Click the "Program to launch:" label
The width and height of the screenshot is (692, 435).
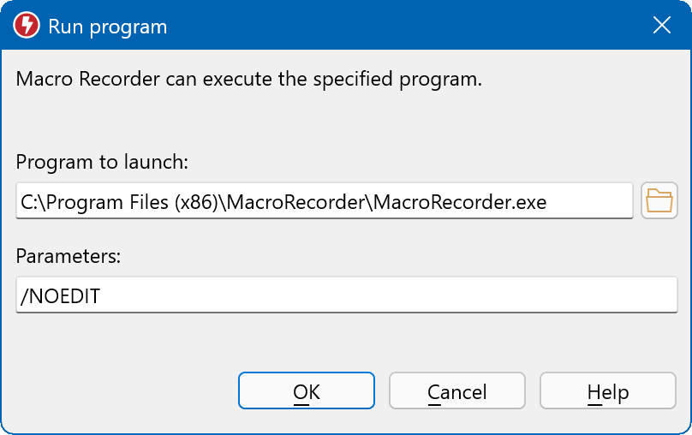tap(102, 162)
